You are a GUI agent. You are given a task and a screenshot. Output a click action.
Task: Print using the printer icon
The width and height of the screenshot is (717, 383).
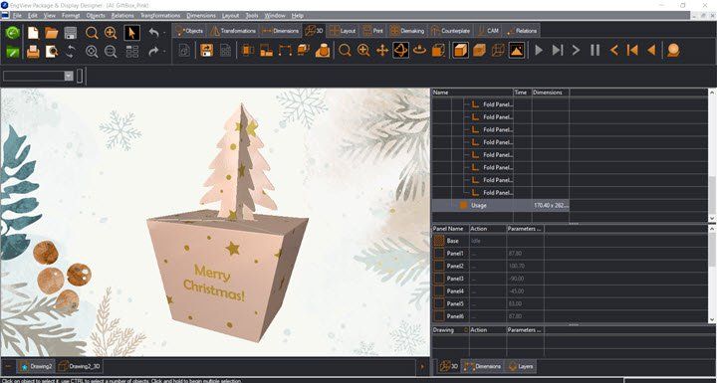click(x=33, y=51)
